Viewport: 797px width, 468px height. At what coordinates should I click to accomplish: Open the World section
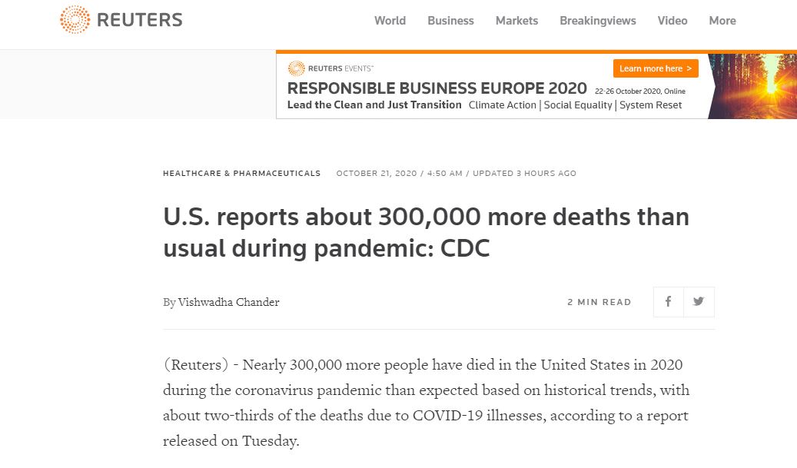pyautogui.click(x=390, y=21)
